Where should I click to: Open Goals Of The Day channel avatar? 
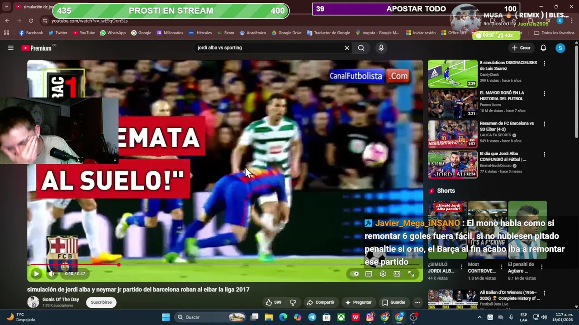tap(33, 302)
